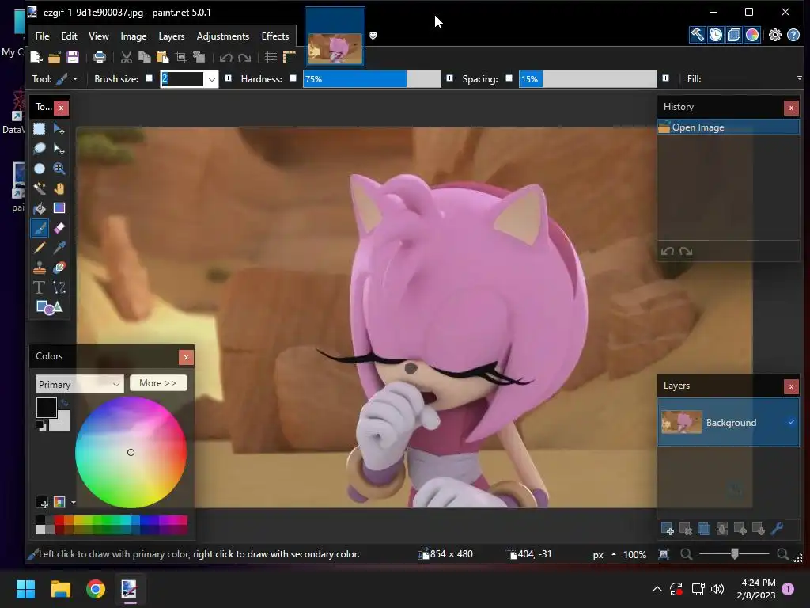Image resolution: width=810 pixels, height=608 pixels.
Task: Increase spacing with plus button
Action: pos(665,78)
